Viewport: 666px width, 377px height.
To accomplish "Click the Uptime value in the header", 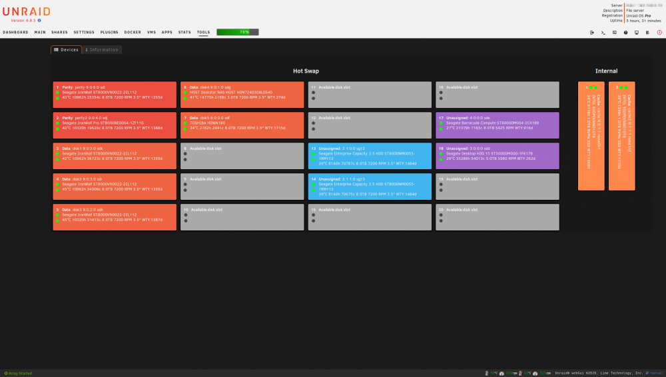I will coord(643,21).
